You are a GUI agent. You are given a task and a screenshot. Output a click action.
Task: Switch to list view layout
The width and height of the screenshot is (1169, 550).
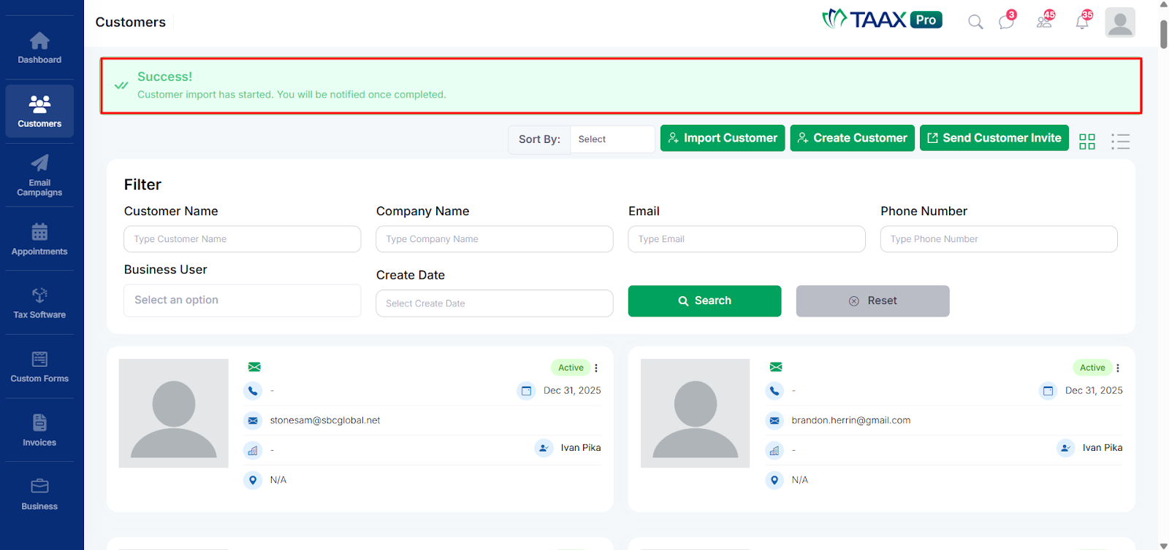click(x=1120, y=142)
